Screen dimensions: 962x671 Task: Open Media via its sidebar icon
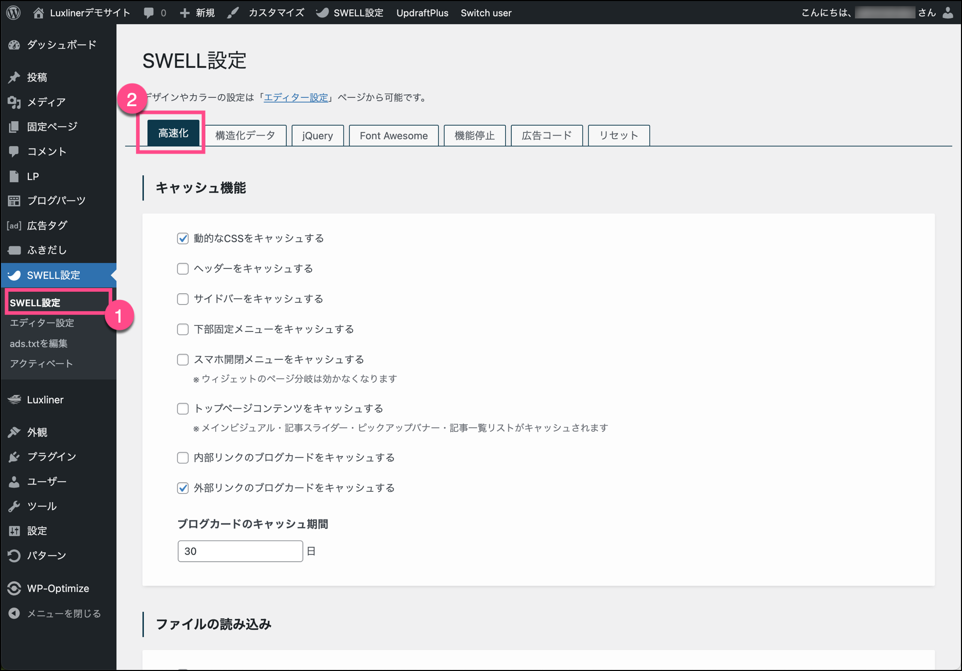pyautogui.click(x=14, y=102)
